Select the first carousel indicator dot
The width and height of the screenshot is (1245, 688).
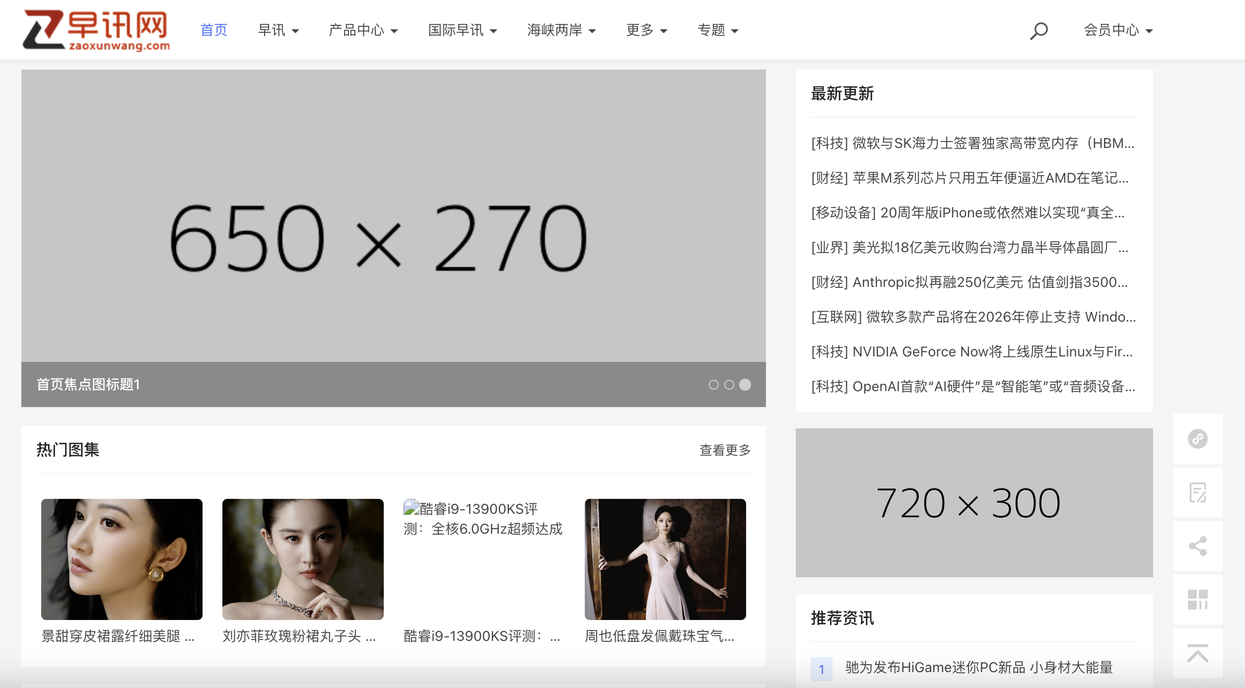coord(713,385)
